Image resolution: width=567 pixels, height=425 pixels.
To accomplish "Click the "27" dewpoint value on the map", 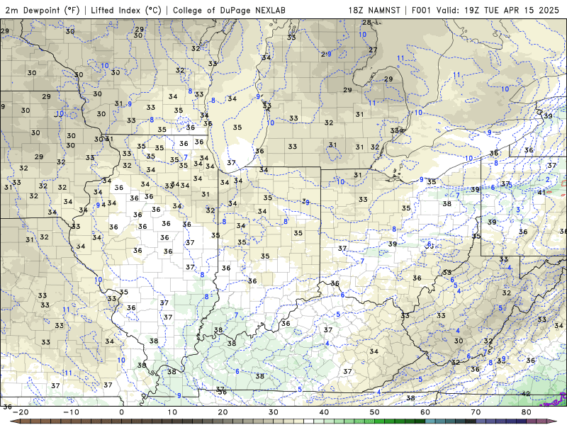I will pos(374,50).
